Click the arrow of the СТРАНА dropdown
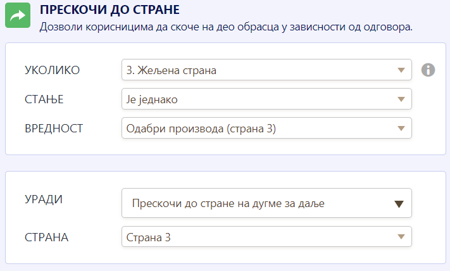Image resolution: width=450 pixels, height=271 pixels. [400, 237]
